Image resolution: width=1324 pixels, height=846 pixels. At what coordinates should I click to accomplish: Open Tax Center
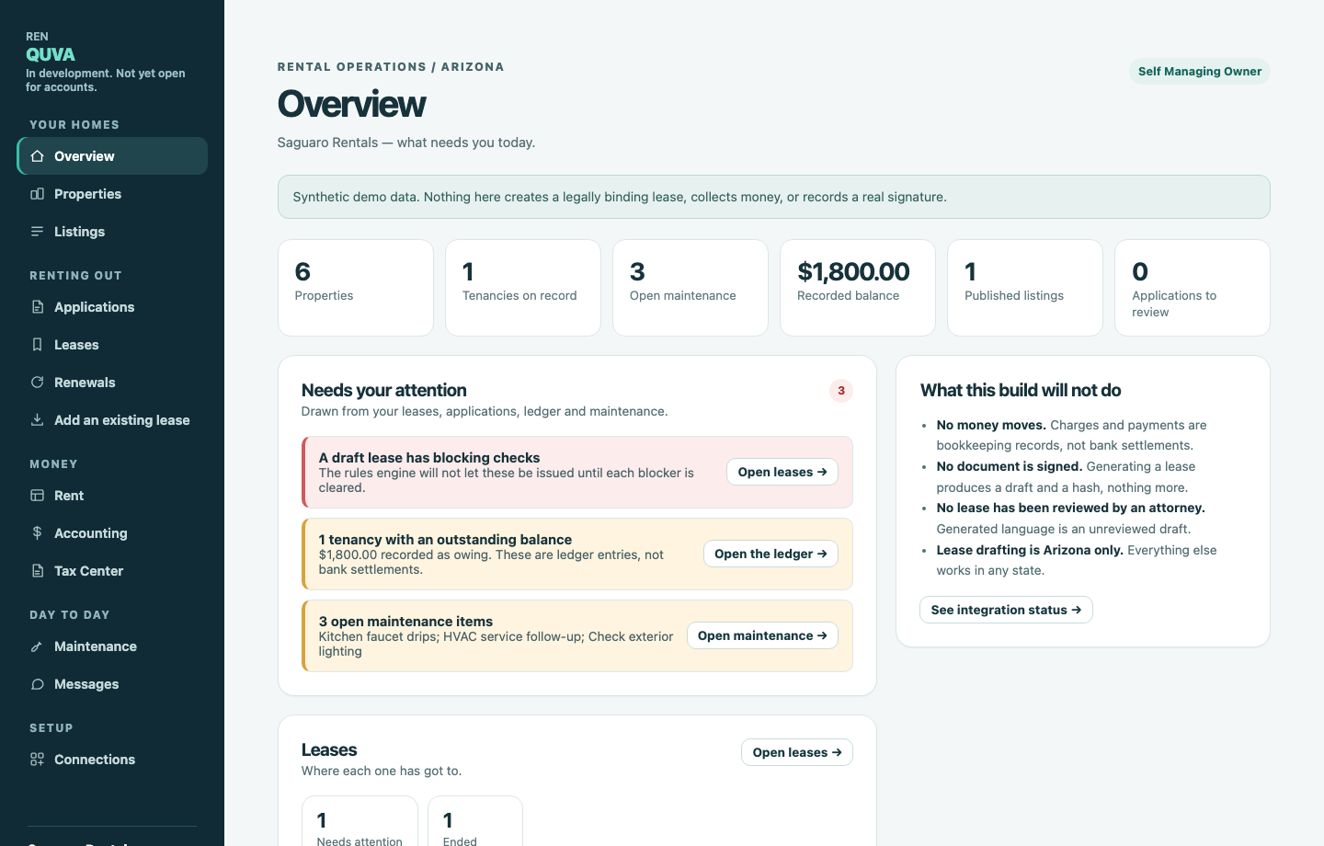tap(112, 571)
